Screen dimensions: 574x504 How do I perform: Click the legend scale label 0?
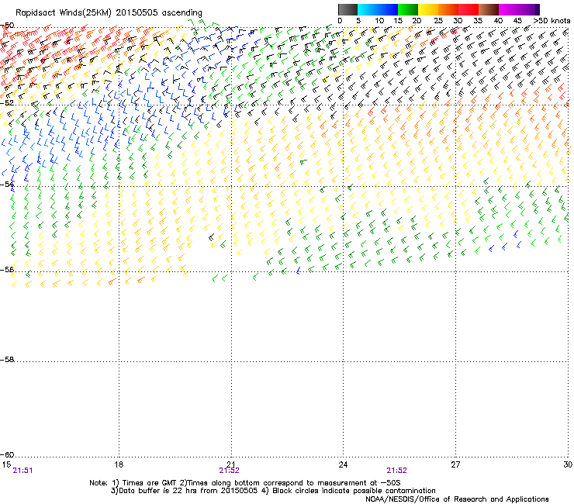(x=340, y=21)
